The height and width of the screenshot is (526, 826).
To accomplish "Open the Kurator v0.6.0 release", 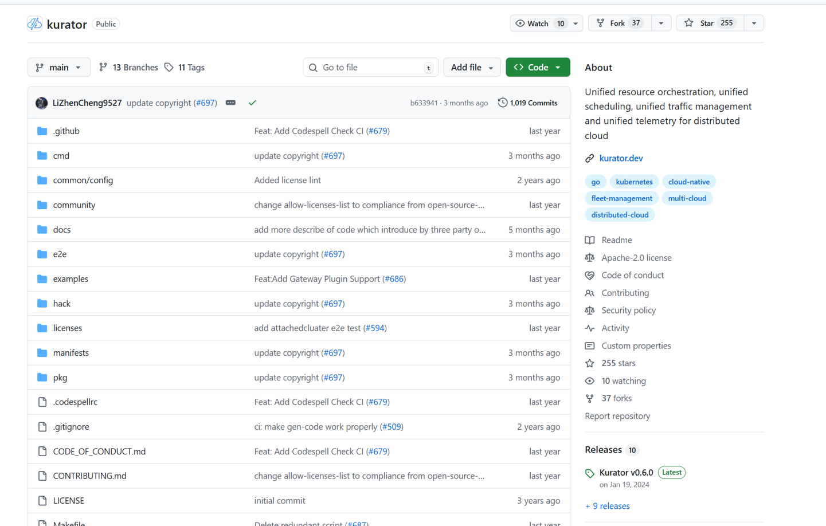I will [x=626, y=473].
